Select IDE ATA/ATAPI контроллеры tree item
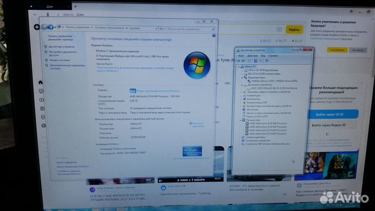 point(264,74)
